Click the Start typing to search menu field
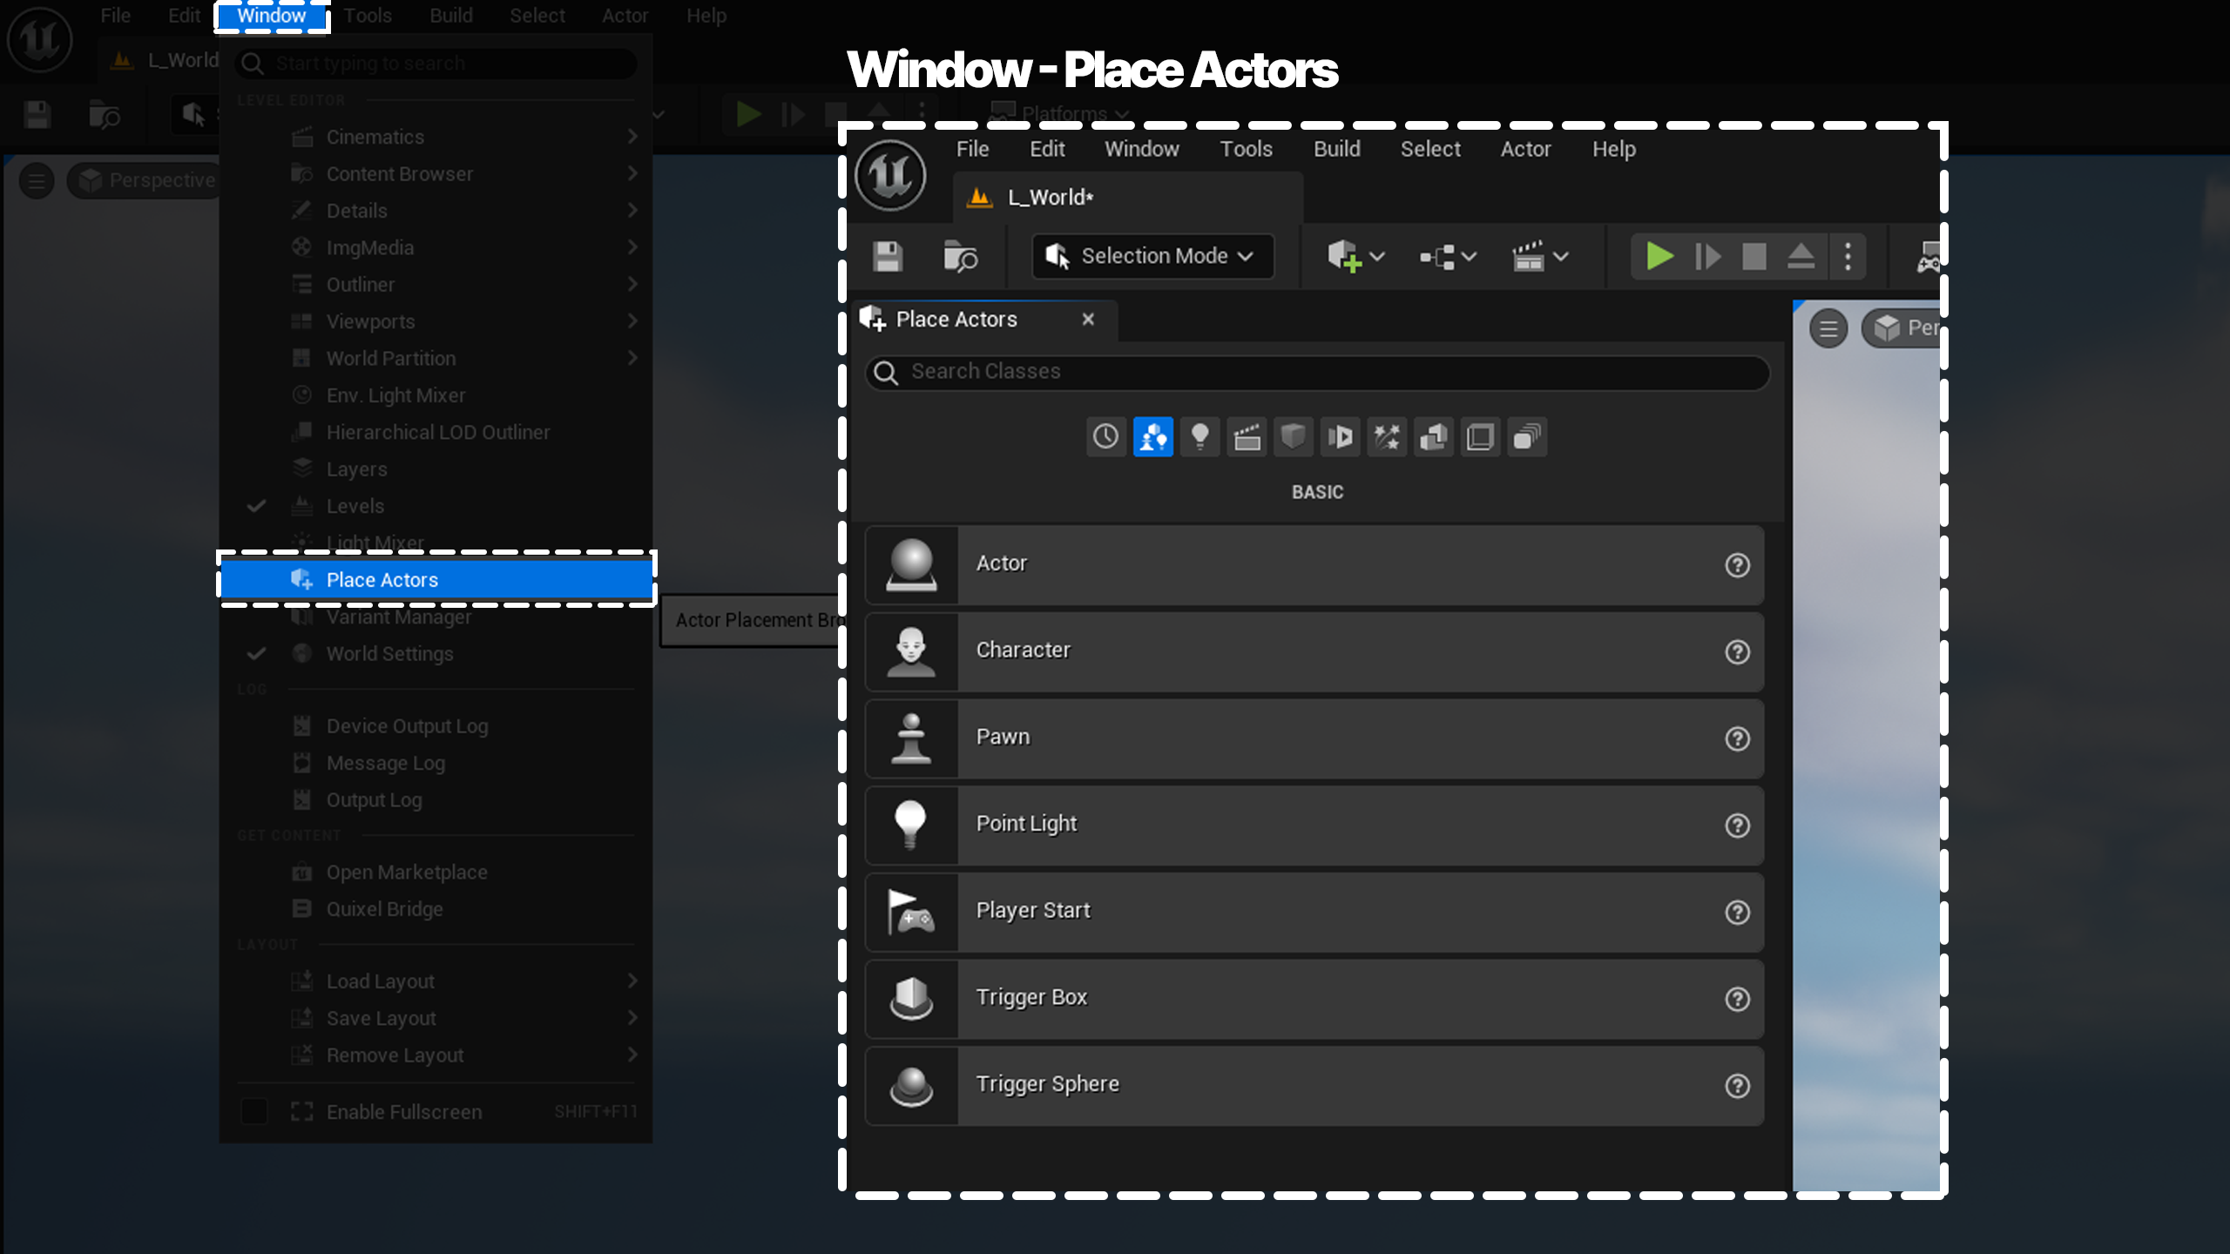The width and height of the screenshot is (2230, 1254). pos(436,63)
